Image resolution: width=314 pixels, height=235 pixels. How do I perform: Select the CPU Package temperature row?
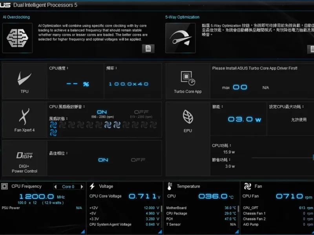coord(201,213)
